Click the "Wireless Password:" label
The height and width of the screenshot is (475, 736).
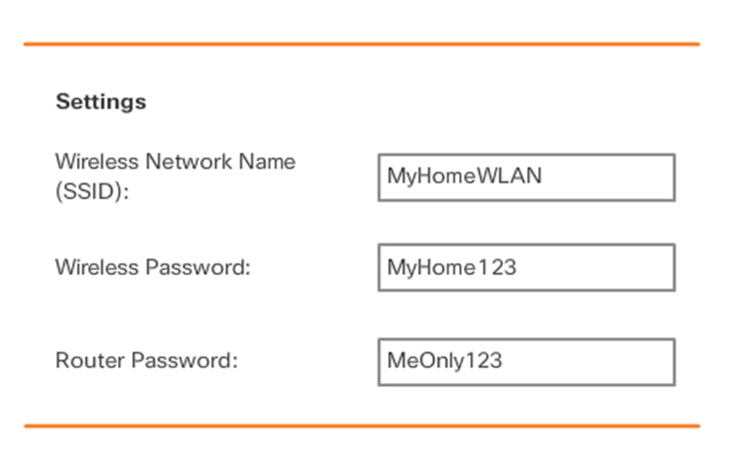point(153,268)
